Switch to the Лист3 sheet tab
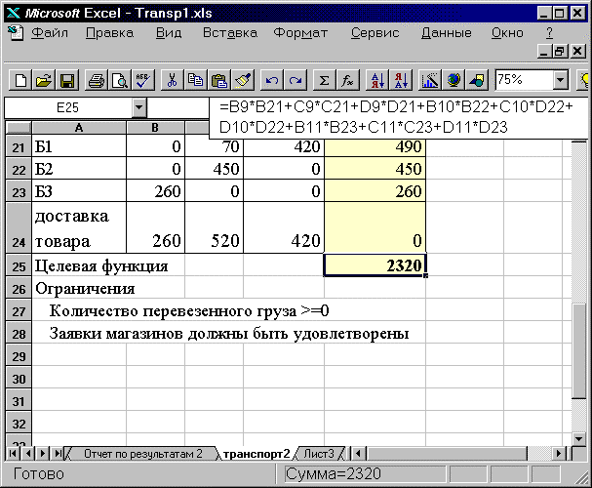The width and height of the screenshot is (592, 488). pos(319,453)
